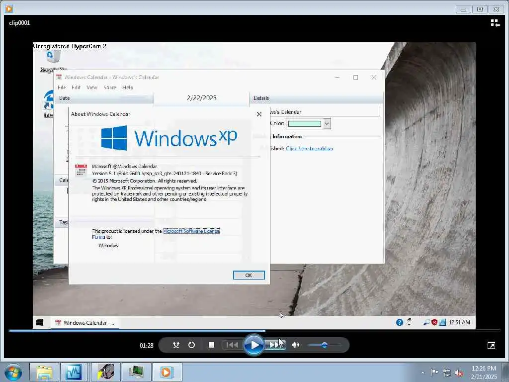Click the calendar name input field
Image resolution: width=509 pixels, height=382 pixels.
(x=325, y=112)
